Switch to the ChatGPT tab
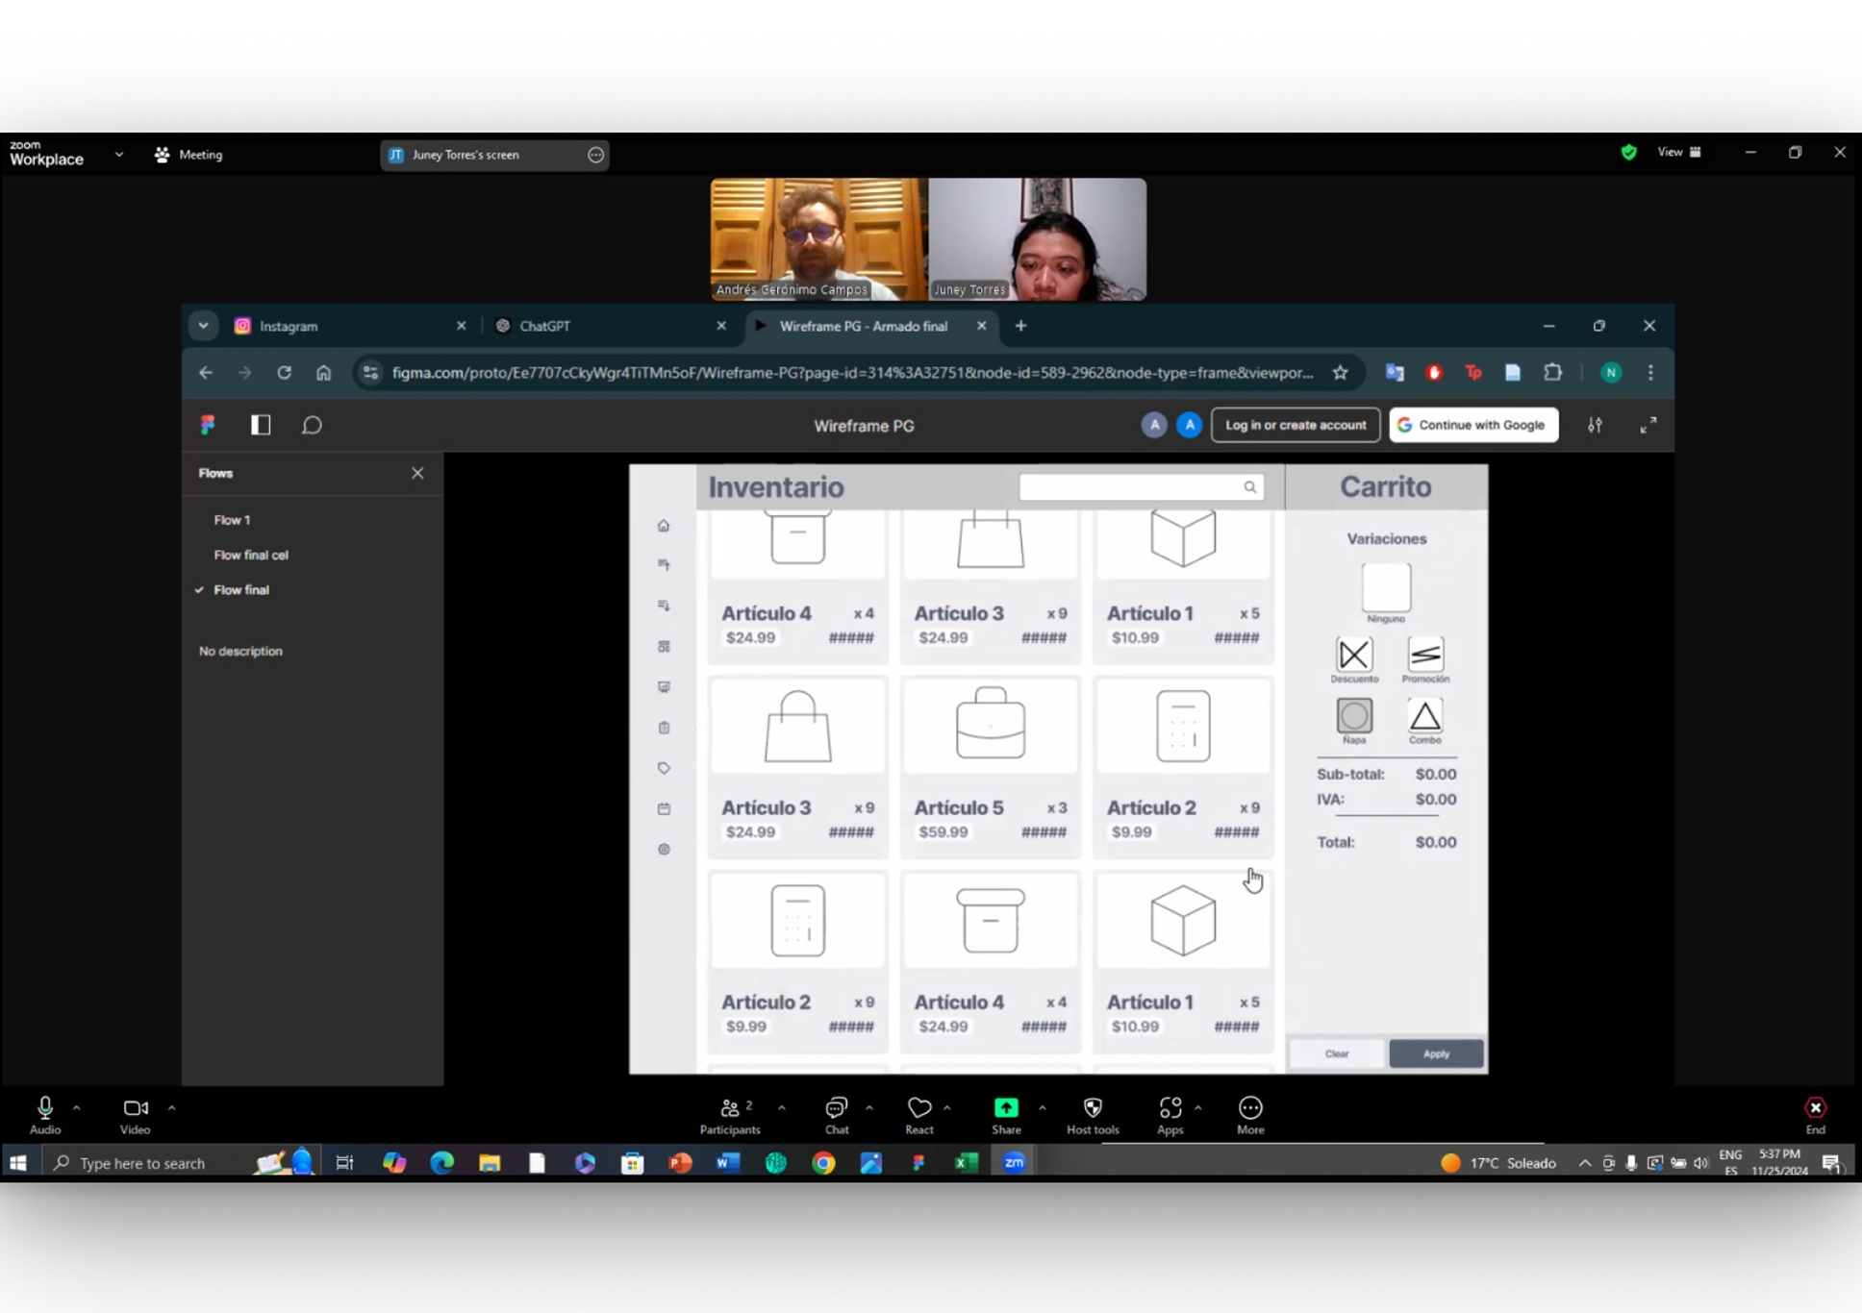Viewport: 1862px width, 1313px height. point(546,326)
